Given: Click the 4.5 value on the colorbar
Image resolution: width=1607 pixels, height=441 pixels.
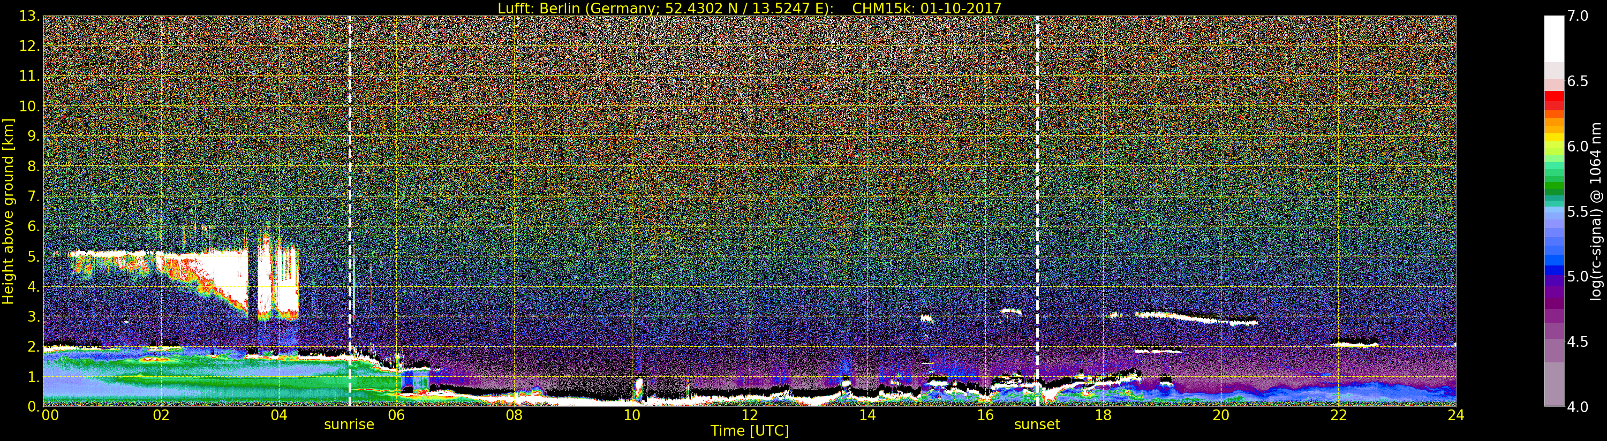Looking at the screenshot, I should [x=1578, y=341].
